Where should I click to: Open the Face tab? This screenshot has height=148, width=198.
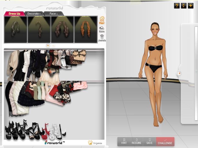click(x=53, y=14)
